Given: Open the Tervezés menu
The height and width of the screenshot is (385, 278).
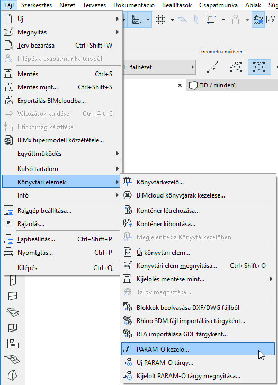Looking at the screenshot, I should [x=94, y=5].
